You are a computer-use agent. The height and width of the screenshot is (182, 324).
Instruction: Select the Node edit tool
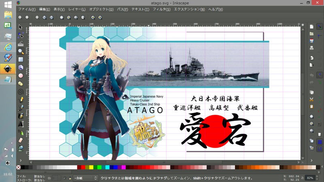[21, 35]
